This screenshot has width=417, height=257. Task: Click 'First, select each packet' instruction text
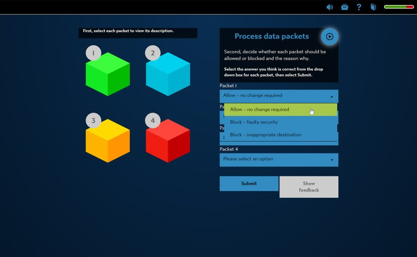point(128,31)
